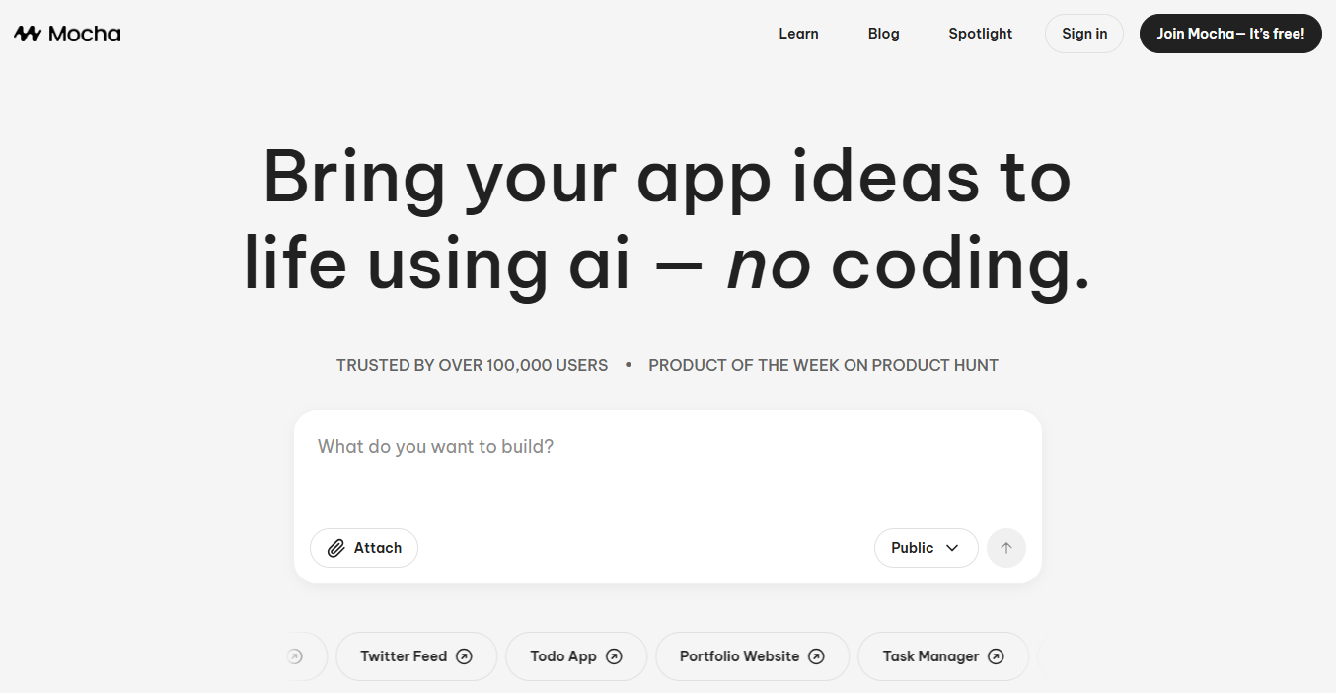Click the Mocha wordmark home link
Viewport: 1336px width, 693px height.
tap(85, 34)
